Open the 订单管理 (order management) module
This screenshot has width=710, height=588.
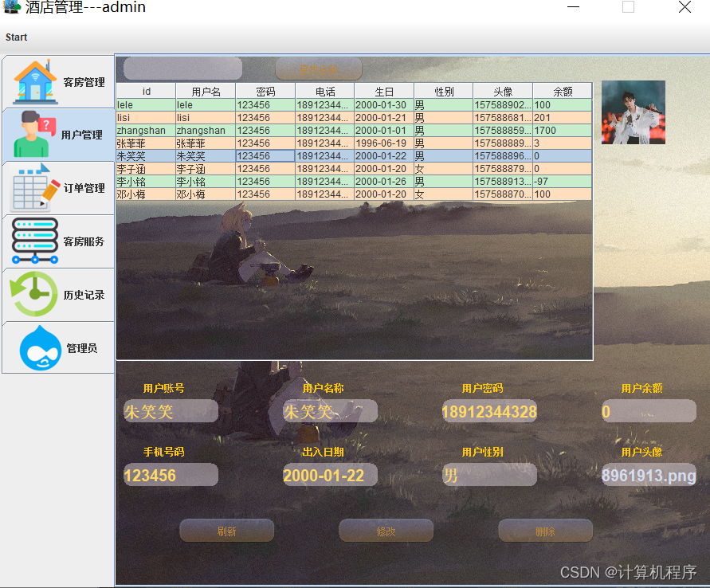pyautogui.click(x=57, y=188)
